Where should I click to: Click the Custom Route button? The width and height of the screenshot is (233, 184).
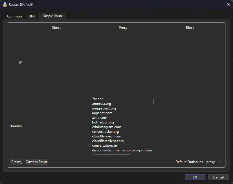(x=37, y=162)
